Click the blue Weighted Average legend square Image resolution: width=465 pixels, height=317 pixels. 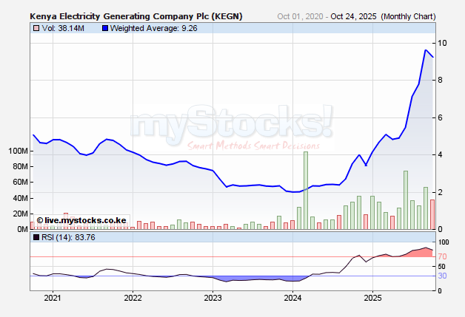(x=84, y=28)
